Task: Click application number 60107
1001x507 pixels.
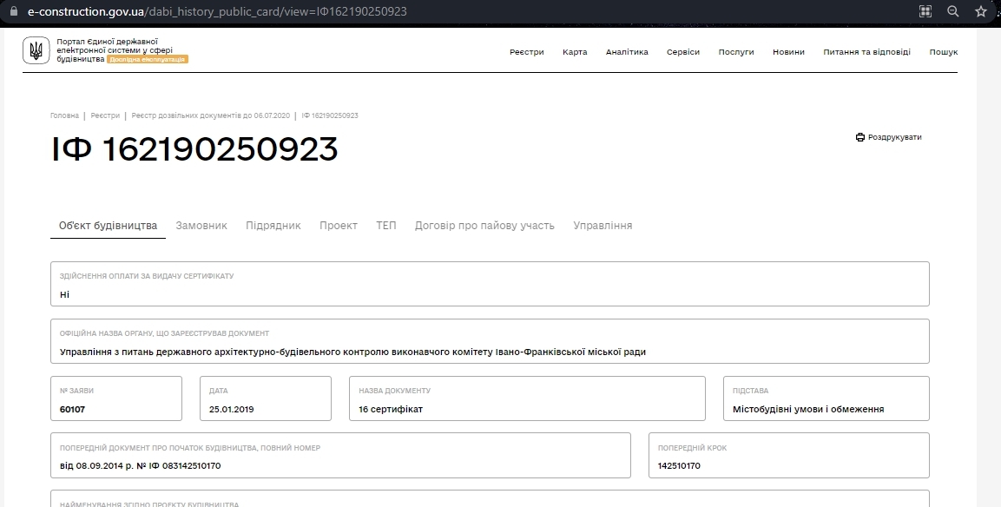Action: tap(72, 409)
